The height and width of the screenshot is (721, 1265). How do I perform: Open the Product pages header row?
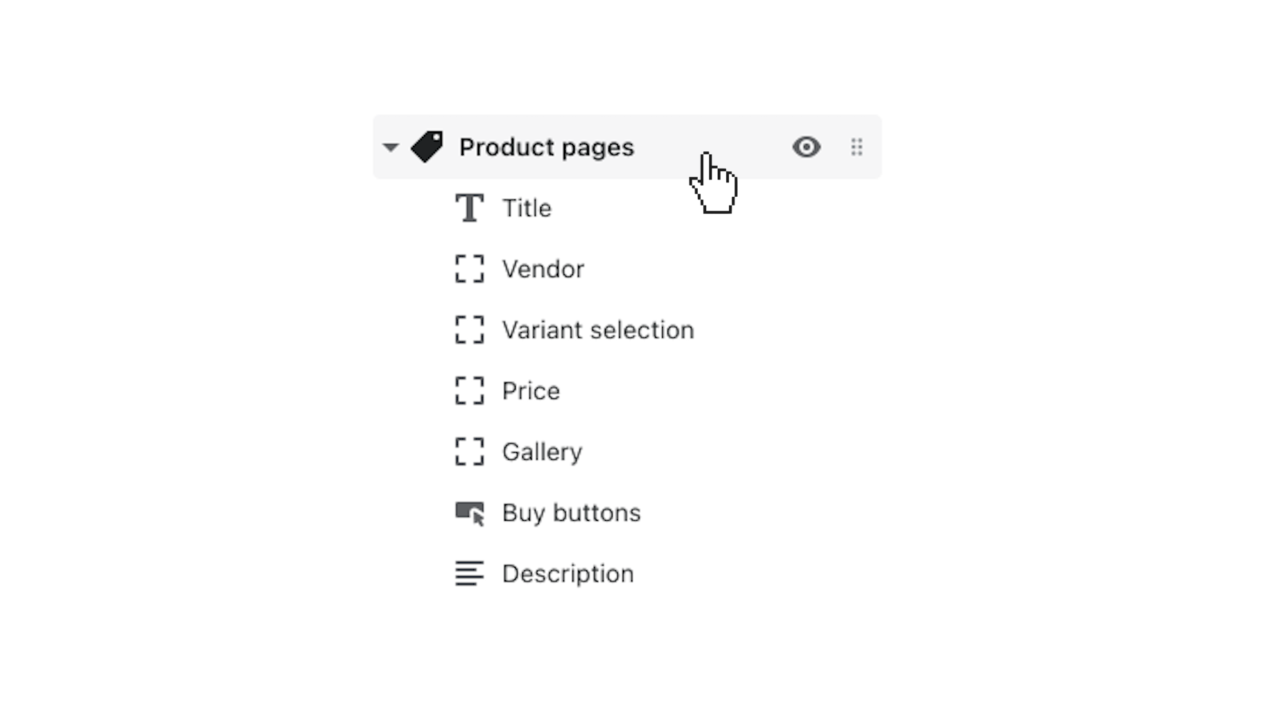(x=547, y=147)
